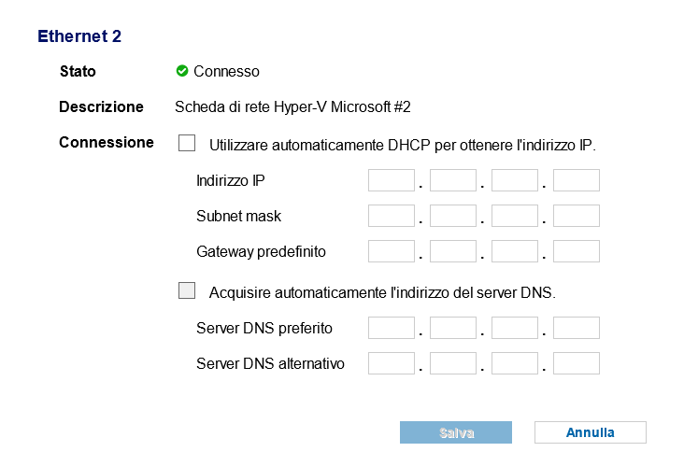Enable the DHCP automatic IP checkbox
Viewport: 684px width, 466px height.
pos(187,143)
